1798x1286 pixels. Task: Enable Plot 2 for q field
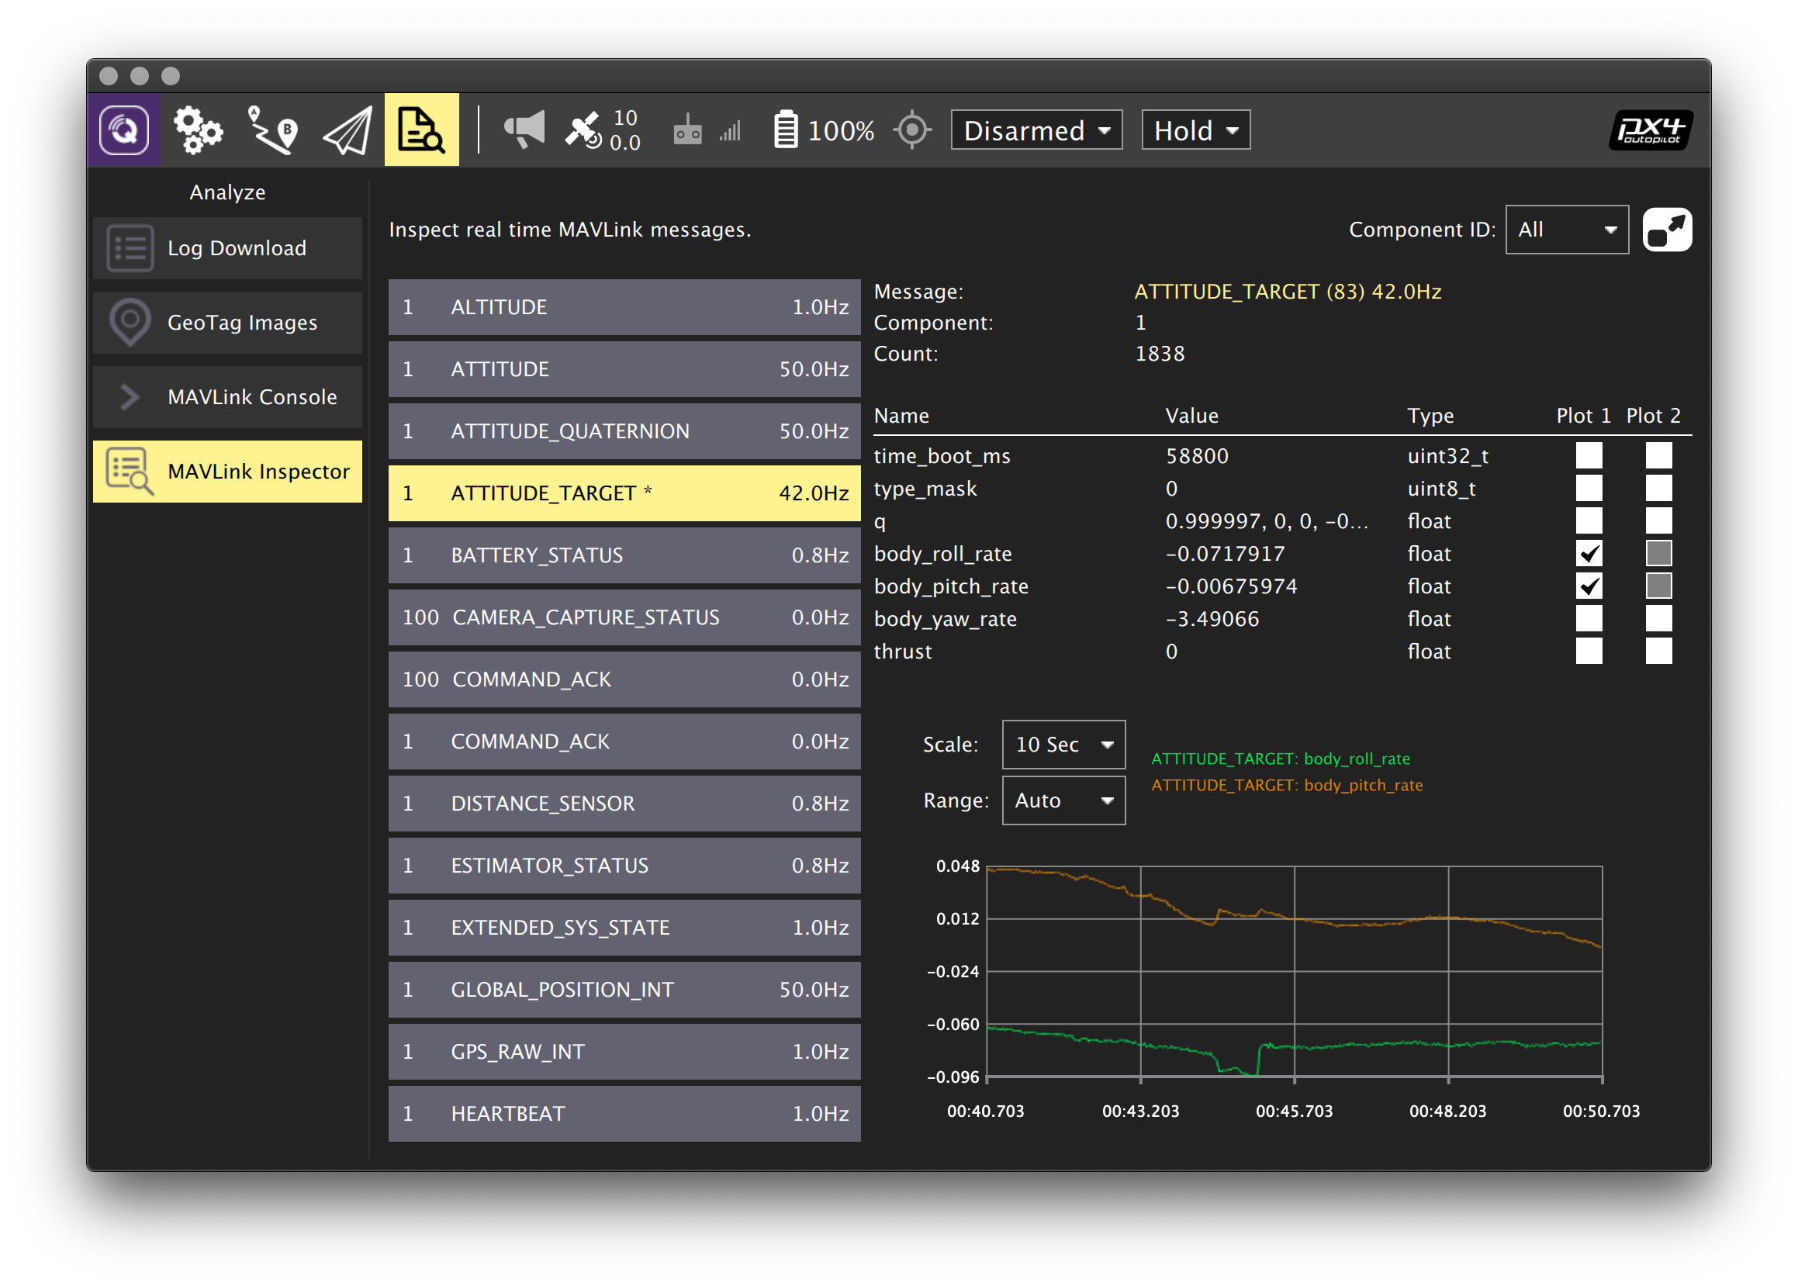coord(1658,521)
